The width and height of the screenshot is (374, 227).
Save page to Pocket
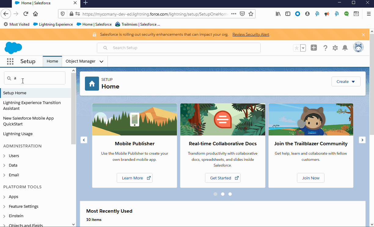coord(242,14)
